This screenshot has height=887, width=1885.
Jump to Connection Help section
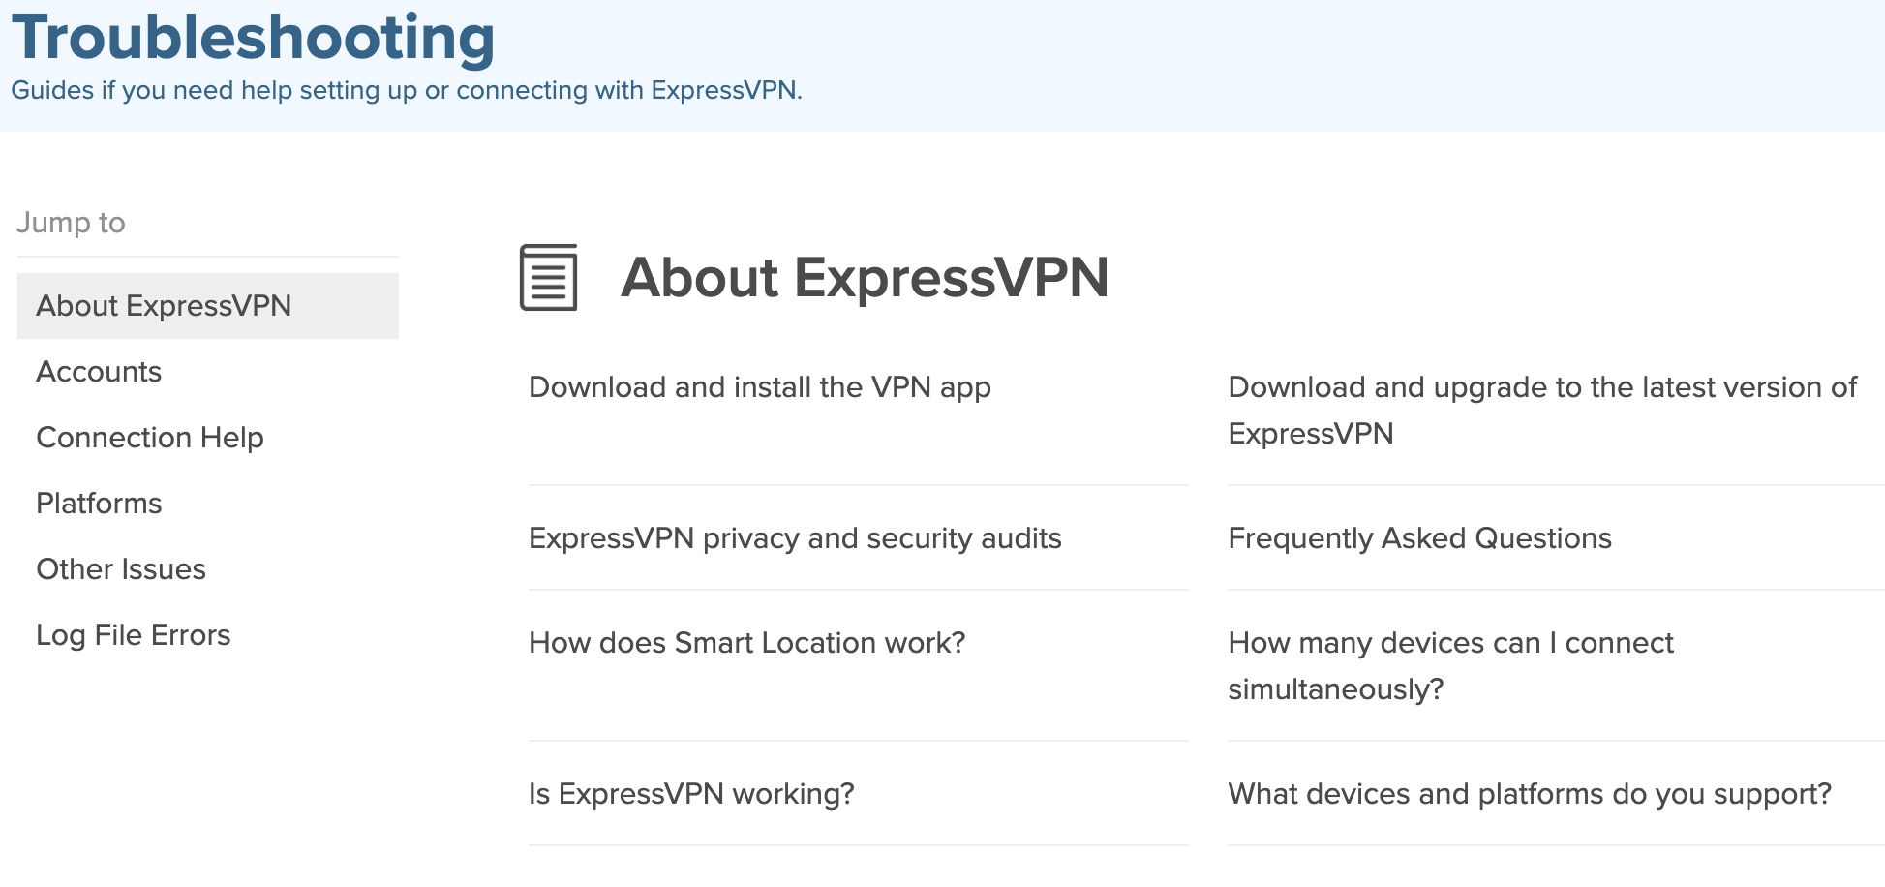[x=150, y=438]
